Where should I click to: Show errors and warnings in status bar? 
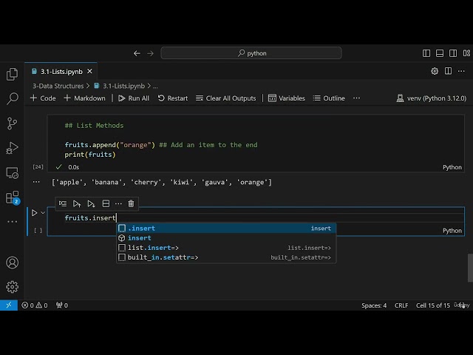click(x=35, y=305)
